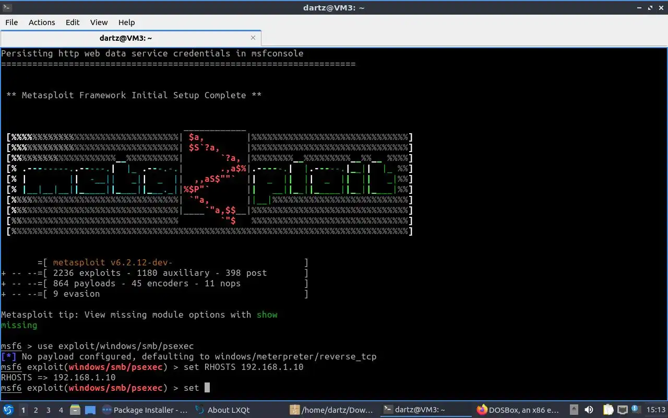Image resolution: width=668 pixels, height=418 pixels.
Task: Click the terminal window icon in title bar
Action: point(7,7)
